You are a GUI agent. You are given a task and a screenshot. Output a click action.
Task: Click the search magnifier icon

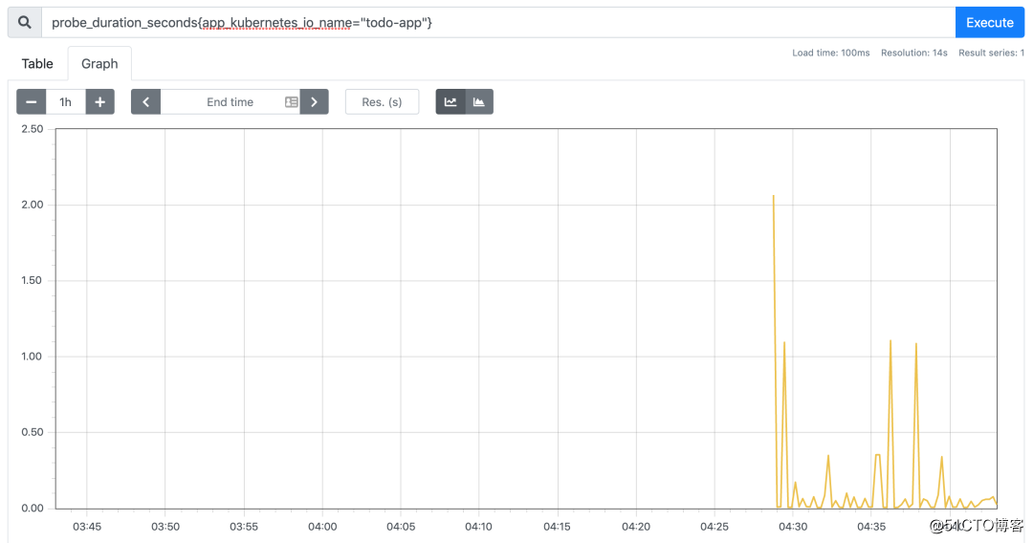[x=24, y=22]
